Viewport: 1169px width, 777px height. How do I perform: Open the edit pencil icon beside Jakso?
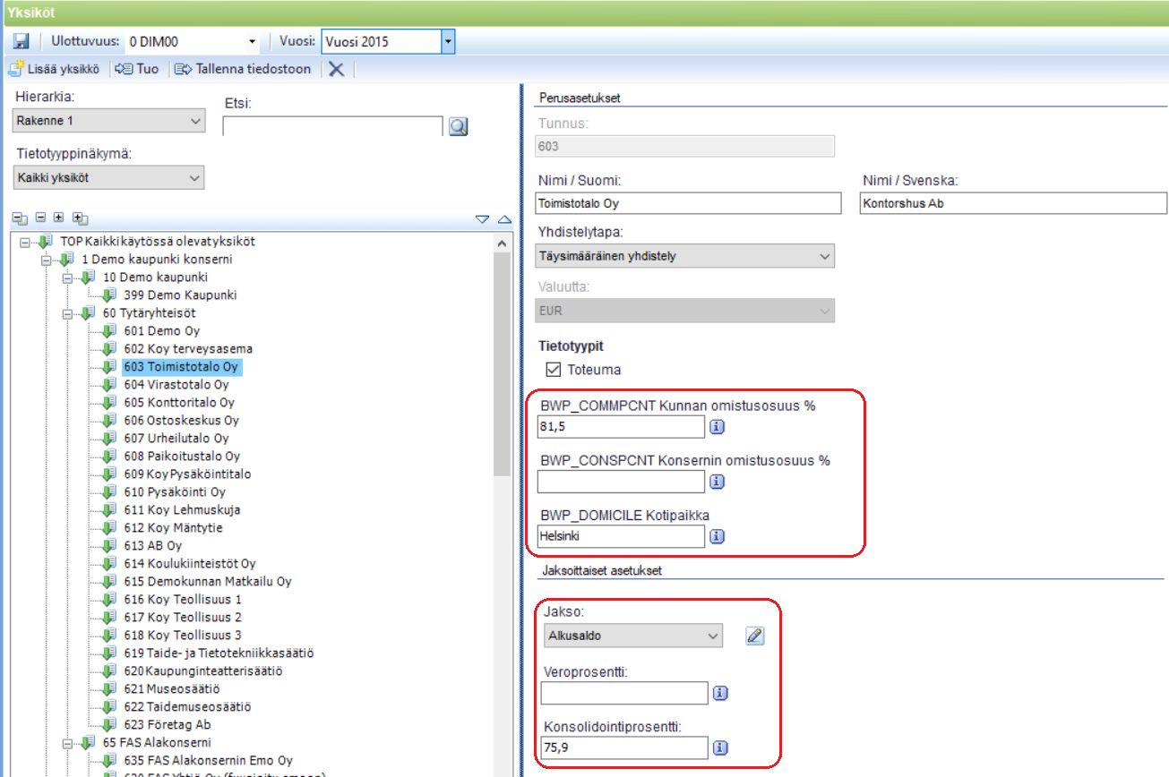click(755, 636)
